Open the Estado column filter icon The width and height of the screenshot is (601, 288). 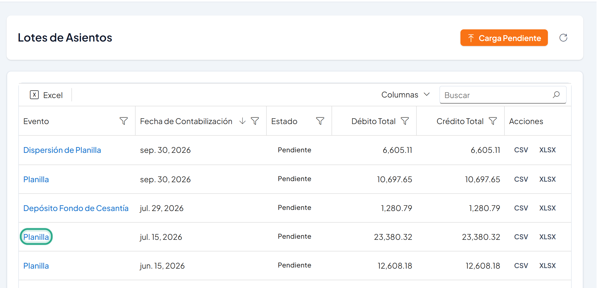[x=320, y=121]
